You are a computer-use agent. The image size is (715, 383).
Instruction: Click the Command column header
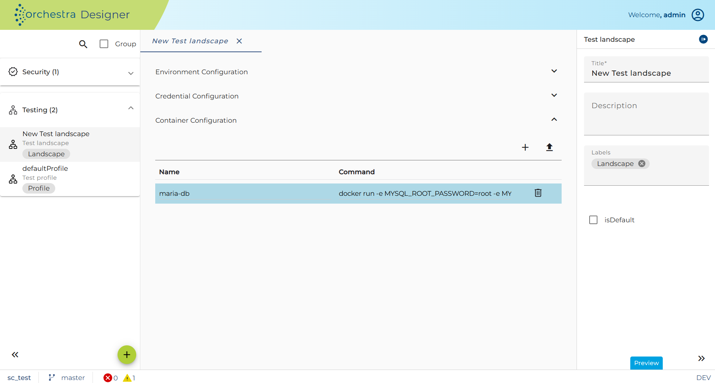coord(356,172)
